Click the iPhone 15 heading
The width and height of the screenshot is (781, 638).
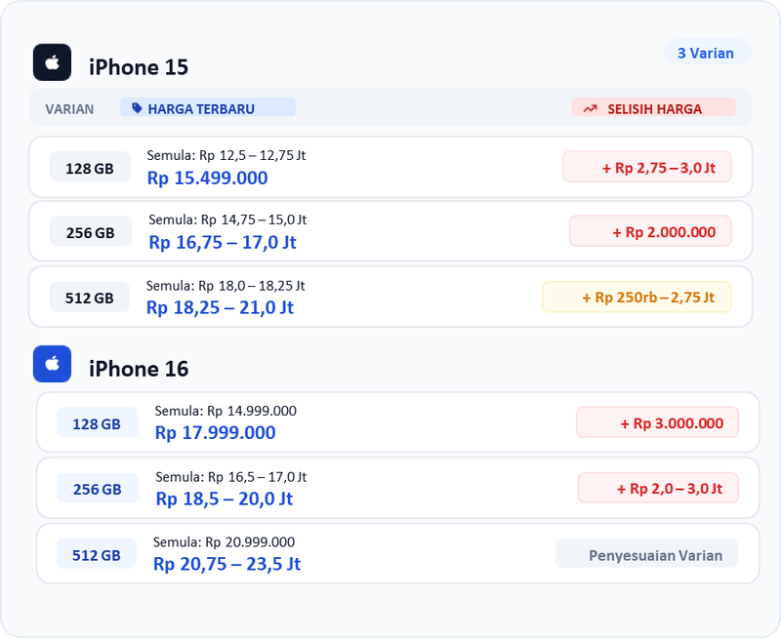139,67
